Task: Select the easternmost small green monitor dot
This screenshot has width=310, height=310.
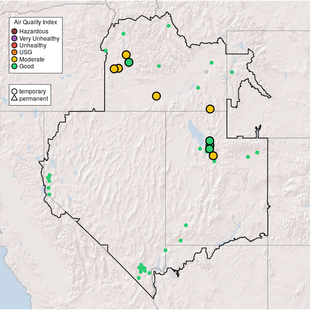Action: pyautogui.click(x=257, y=153)
